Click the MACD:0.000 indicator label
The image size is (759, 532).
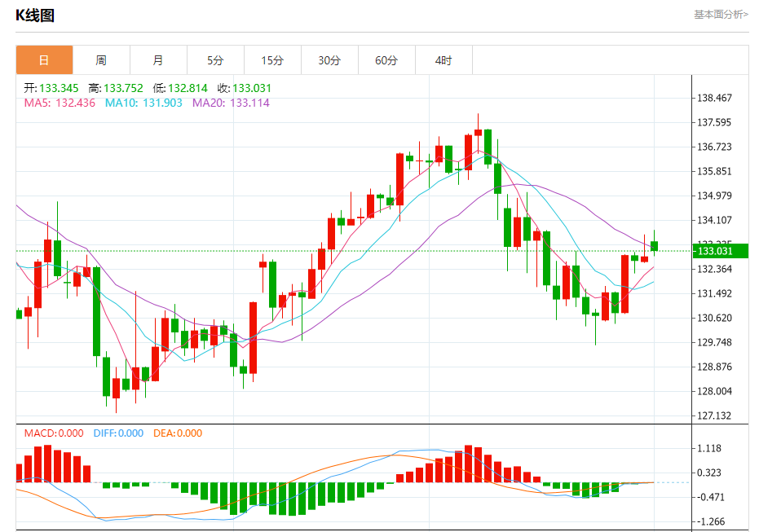pyautogui.click(x=54, y=433)
